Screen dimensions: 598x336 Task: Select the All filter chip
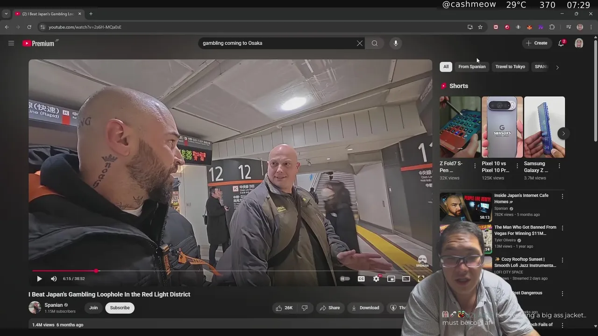446,67
